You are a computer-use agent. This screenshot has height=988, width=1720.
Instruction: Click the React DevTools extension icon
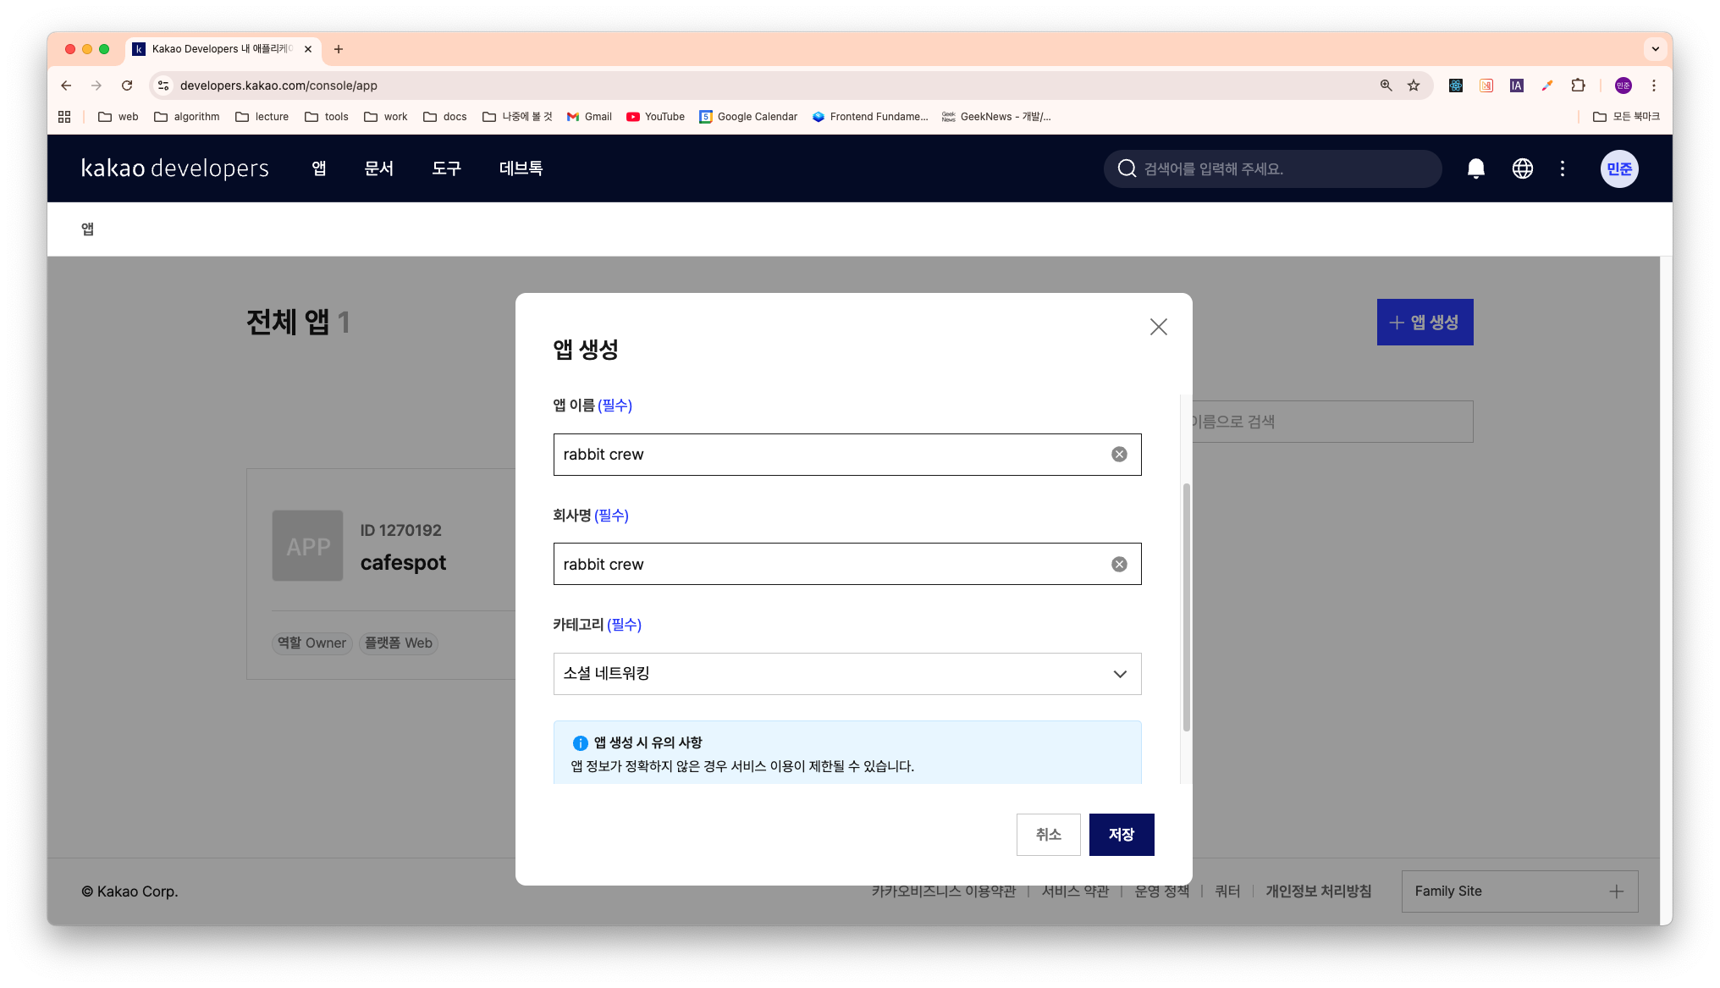pos(1456,86)
